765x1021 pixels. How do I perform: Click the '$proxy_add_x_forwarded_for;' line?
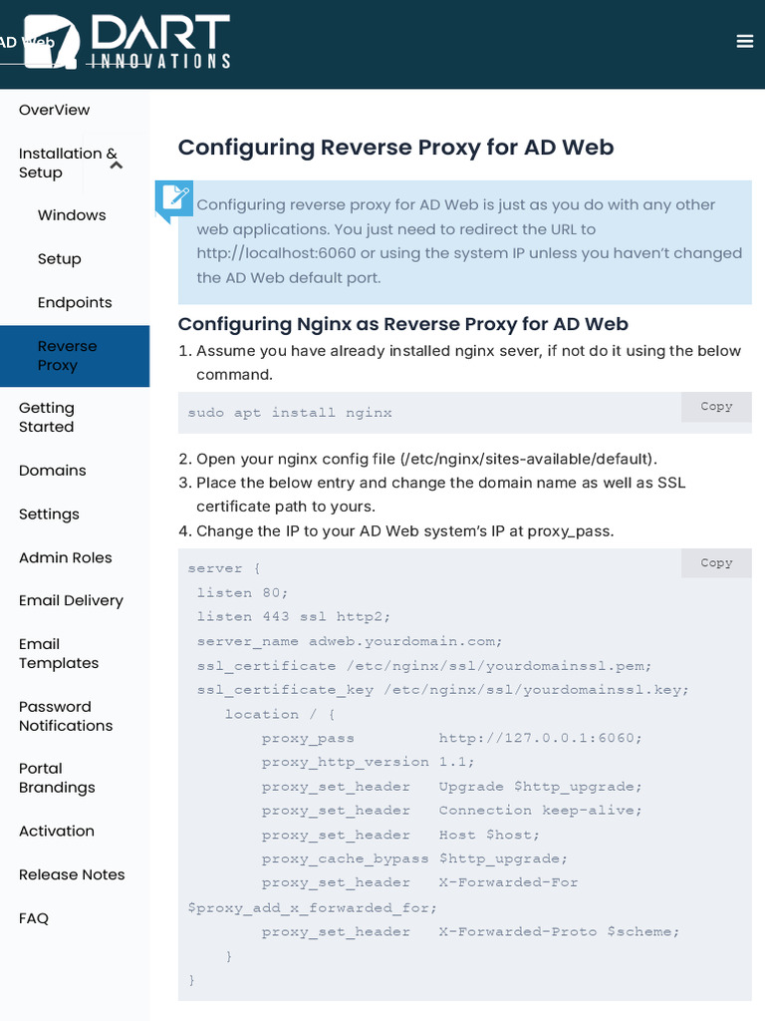(313, 907)
